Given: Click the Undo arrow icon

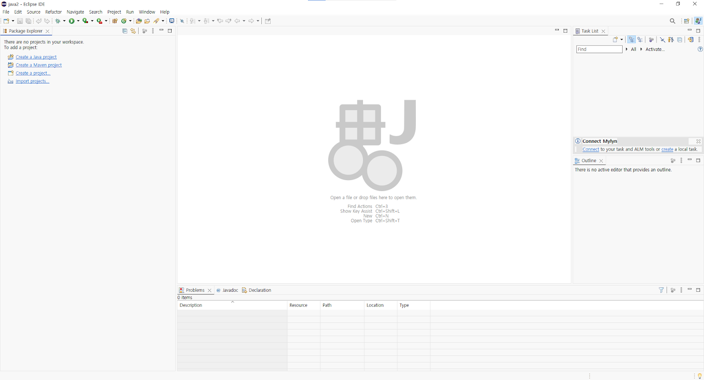Looking at the screenshot, I should pyautogui.click(x=39, y=21).
